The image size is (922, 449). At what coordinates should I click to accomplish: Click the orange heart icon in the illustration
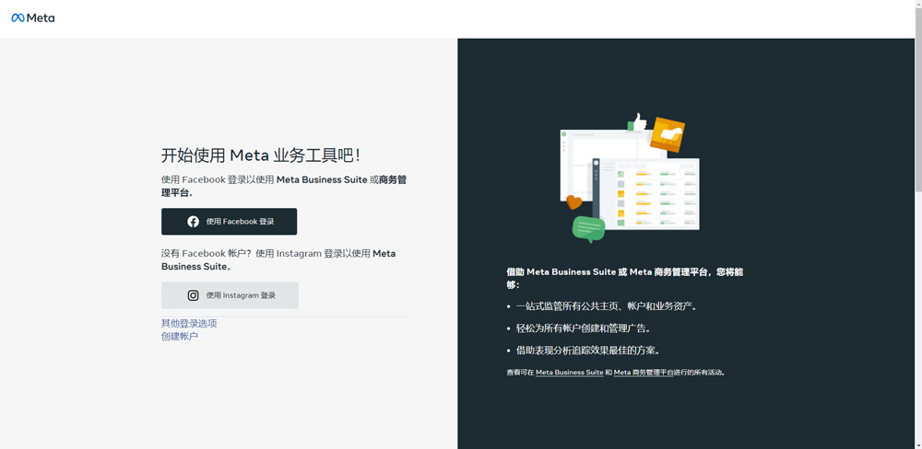point(573,201)
